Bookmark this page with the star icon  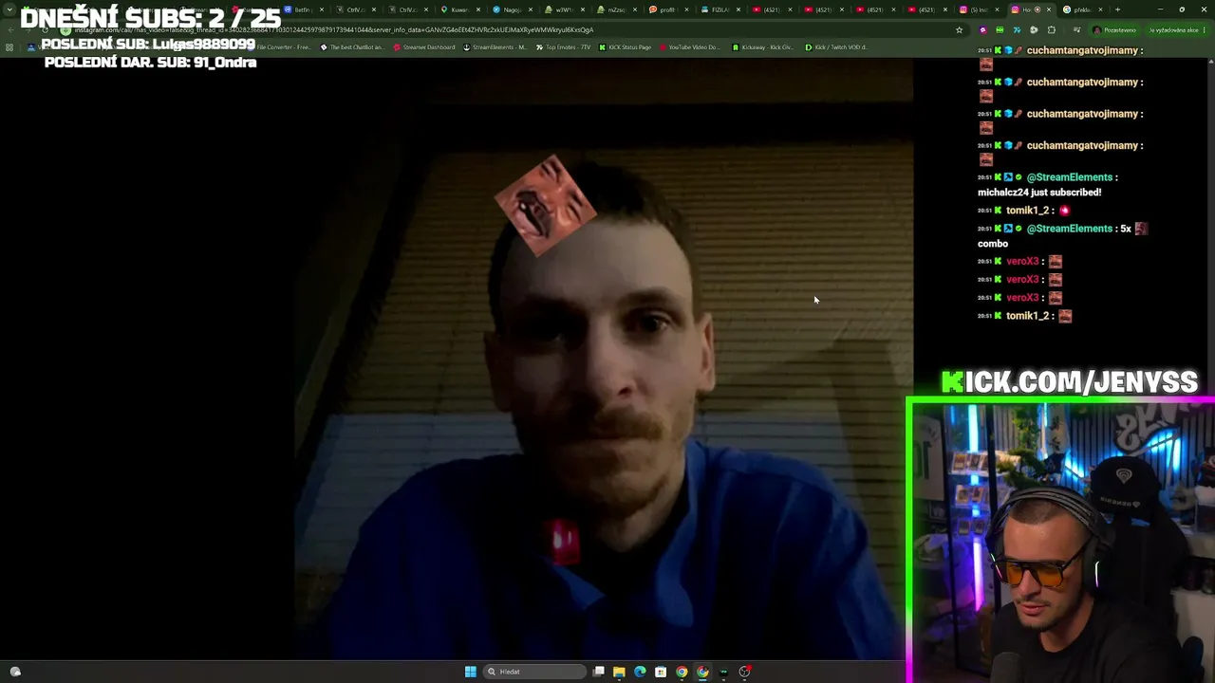coord(960,29)
